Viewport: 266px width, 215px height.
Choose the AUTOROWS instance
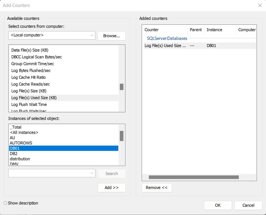coord(21,143)
